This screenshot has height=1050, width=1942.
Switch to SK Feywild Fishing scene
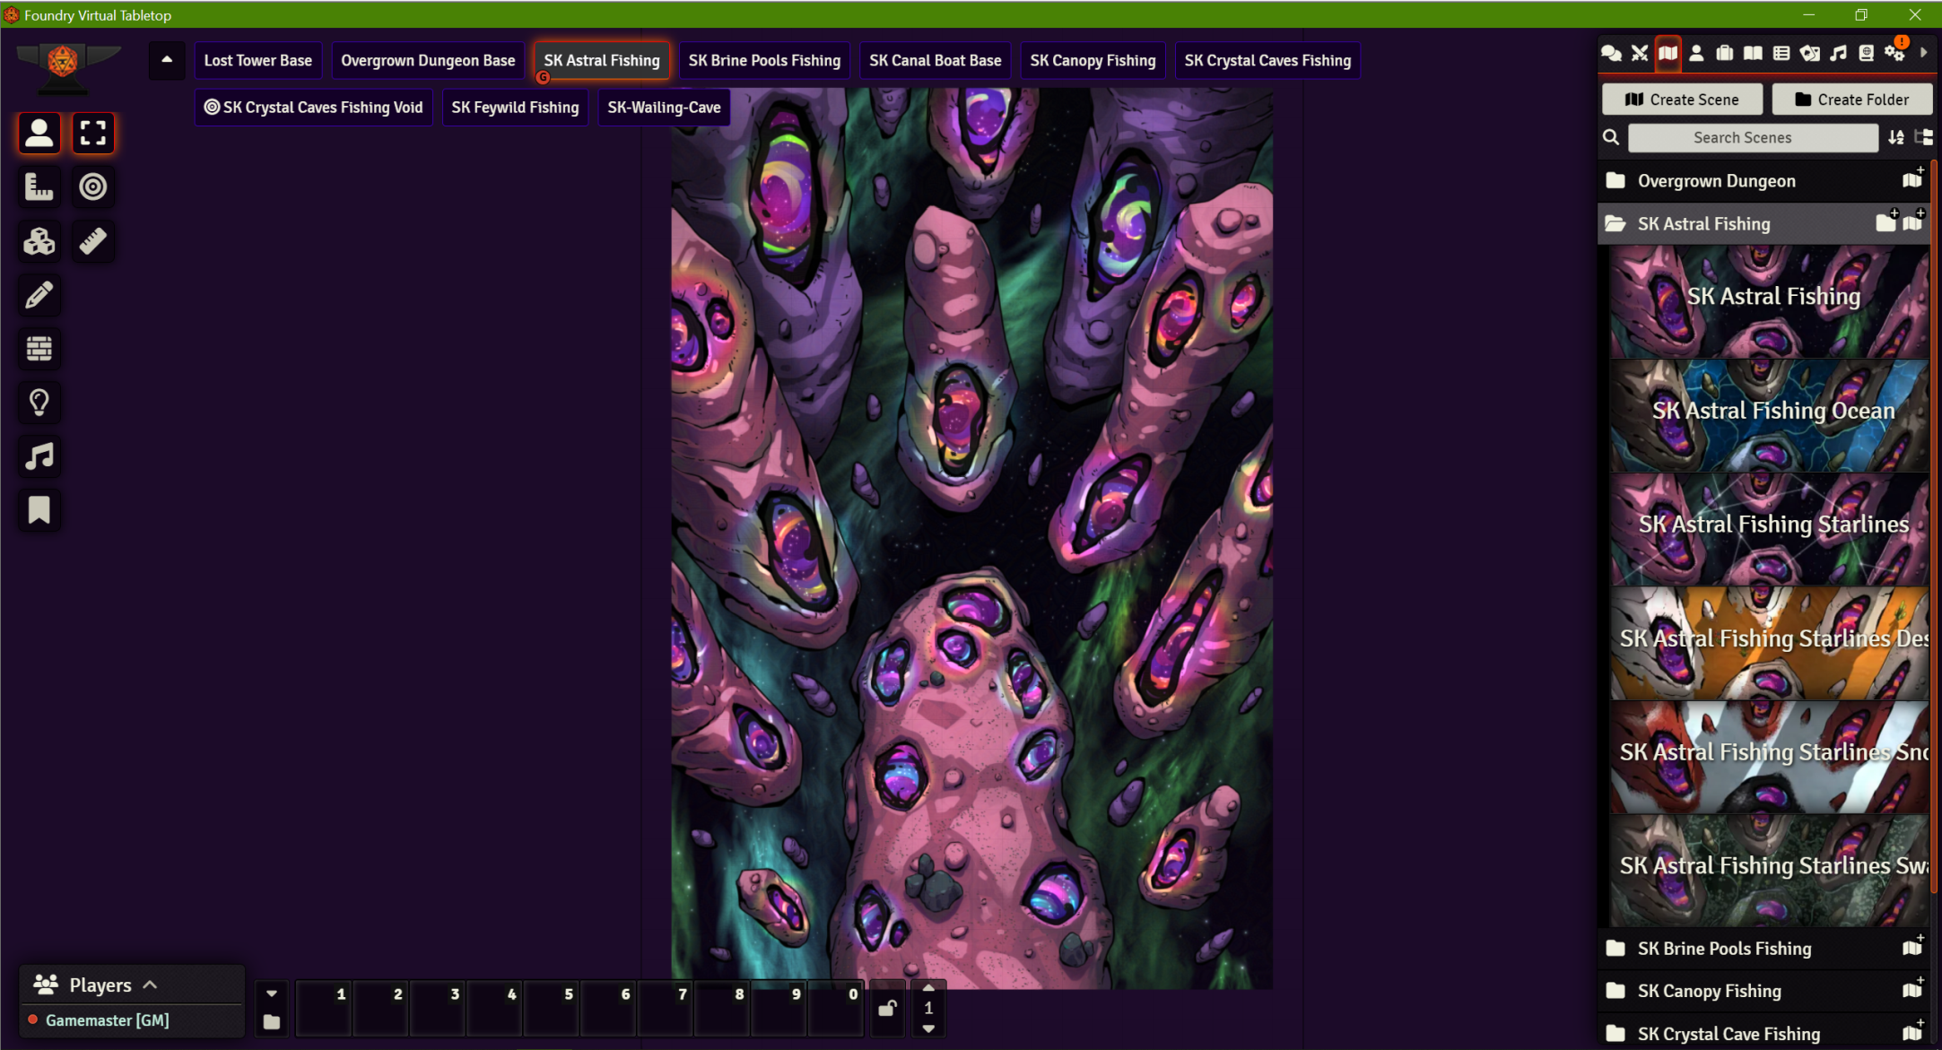[515, 108]
